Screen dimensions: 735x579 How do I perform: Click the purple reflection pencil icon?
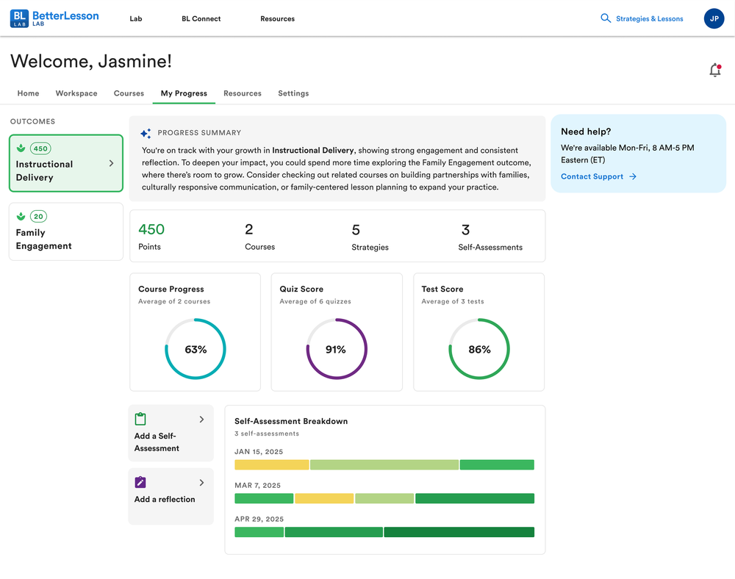click(x=140, y=482)
